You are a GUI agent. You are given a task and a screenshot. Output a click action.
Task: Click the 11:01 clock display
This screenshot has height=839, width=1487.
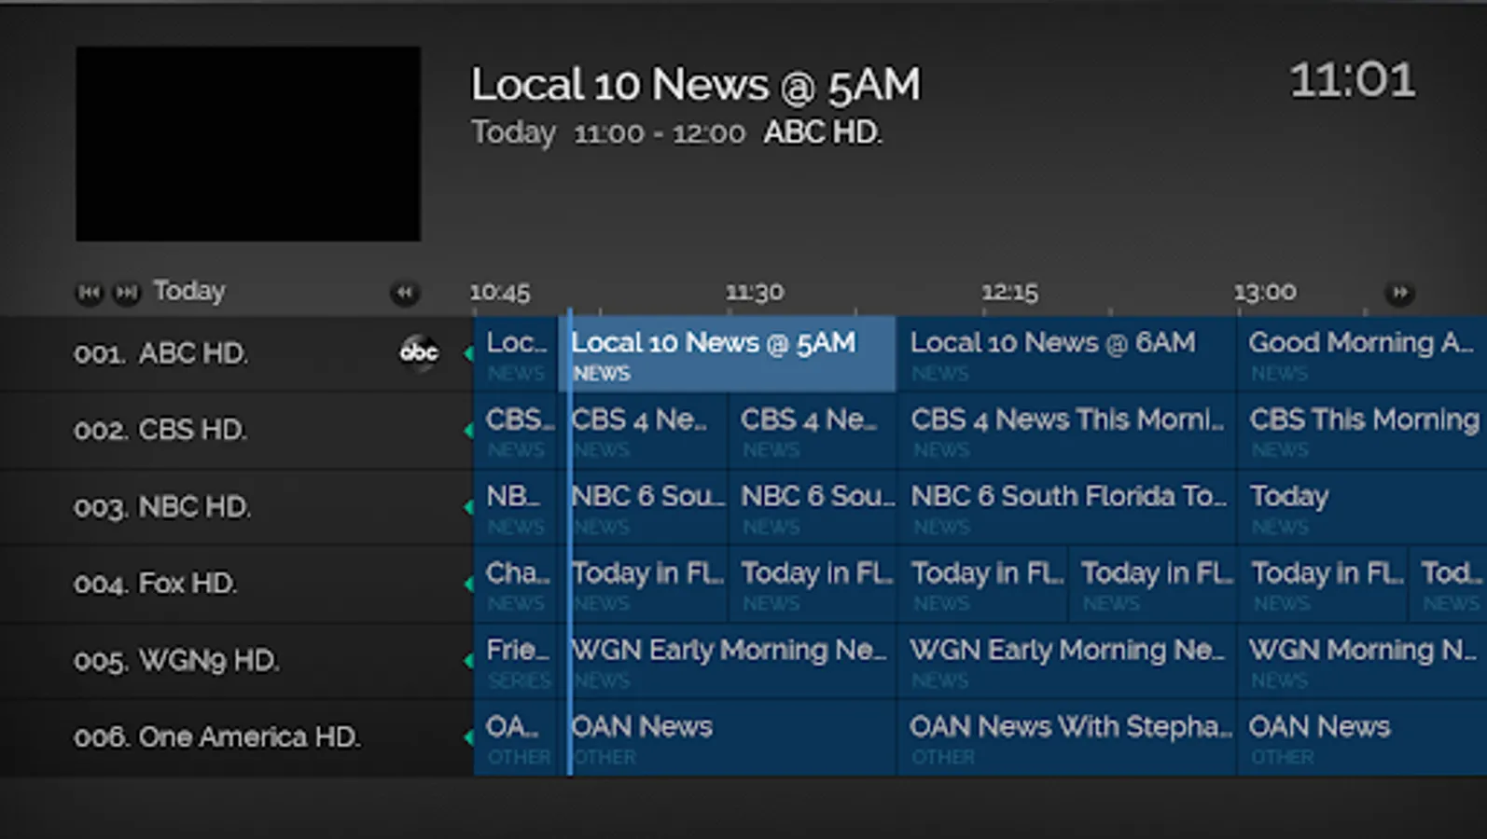click(1353, 80)
